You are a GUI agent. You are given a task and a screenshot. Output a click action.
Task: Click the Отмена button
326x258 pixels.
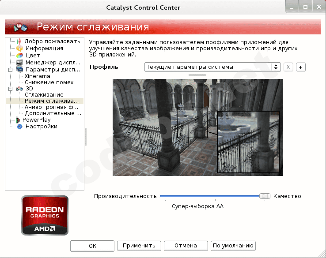pos(186,246)
